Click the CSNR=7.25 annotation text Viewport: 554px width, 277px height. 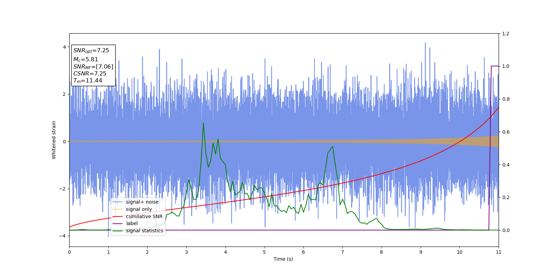90,73
